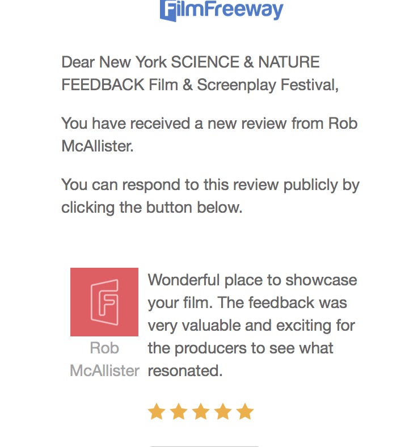Select the fourth rating star

point(222,412)
